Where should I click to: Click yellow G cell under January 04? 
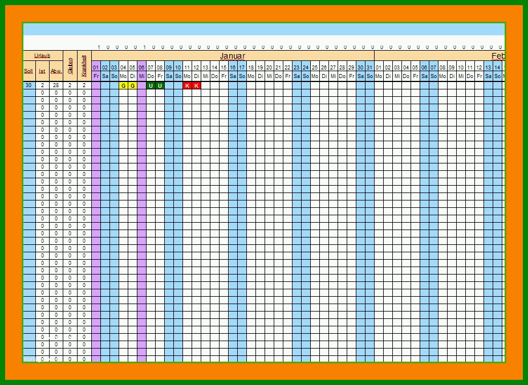click(124, 86)
